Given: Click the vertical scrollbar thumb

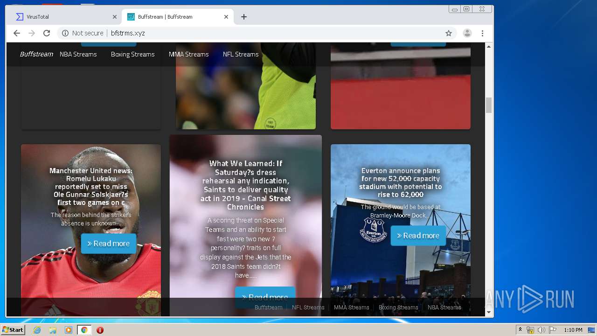Looking at the screenshot, I should tap(489, 105).
